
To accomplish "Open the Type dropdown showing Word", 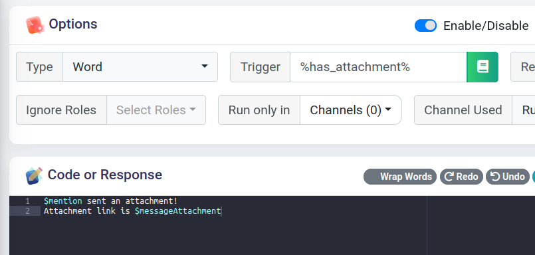I will click(x=140, y=67).
